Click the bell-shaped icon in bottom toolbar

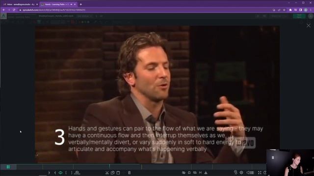tap(189, 173)
